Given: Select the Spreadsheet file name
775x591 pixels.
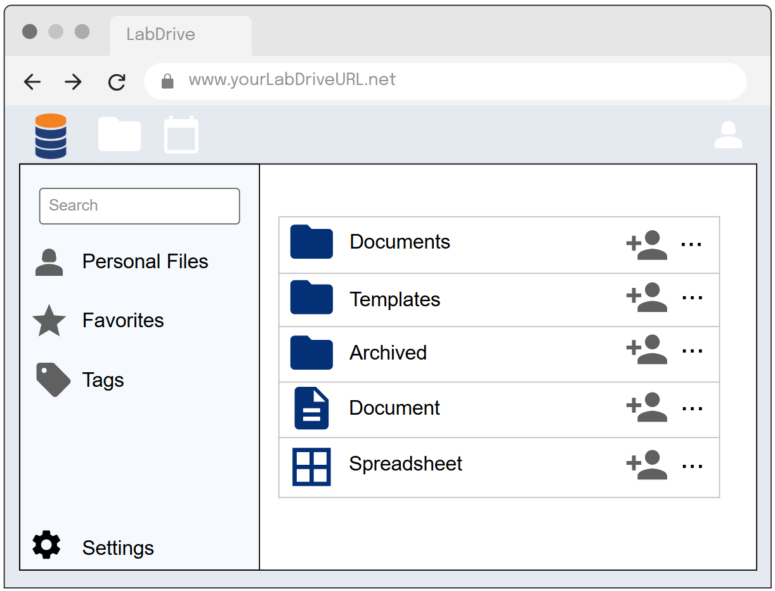Looking at the screenshot, I should (x=406, y=464).
